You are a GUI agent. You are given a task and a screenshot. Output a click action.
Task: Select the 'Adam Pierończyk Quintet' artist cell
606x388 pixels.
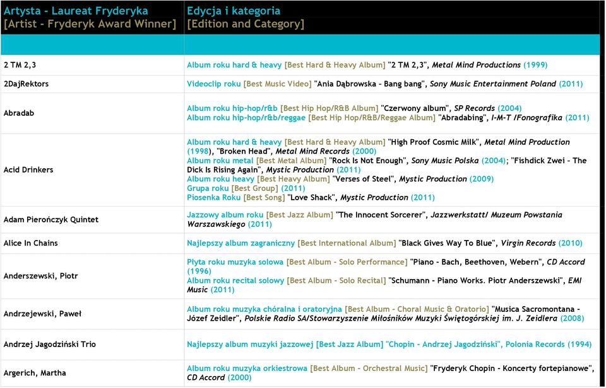[92, 219]
